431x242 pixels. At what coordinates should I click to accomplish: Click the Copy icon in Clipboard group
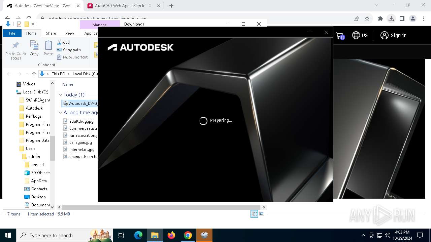[x=34, y=48]
